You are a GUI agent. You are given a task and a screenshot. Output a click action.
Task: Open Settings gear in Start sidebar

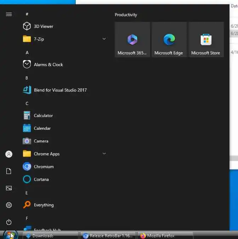pos(9,205)
